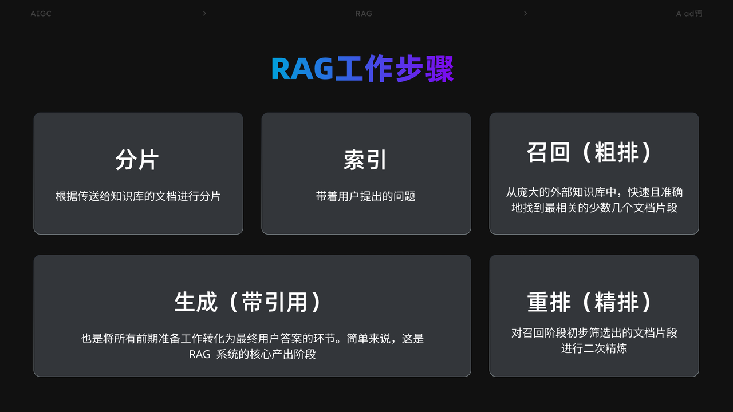Click the RAG breadcrumb item
733x412 pixels.
click(364, 13)
